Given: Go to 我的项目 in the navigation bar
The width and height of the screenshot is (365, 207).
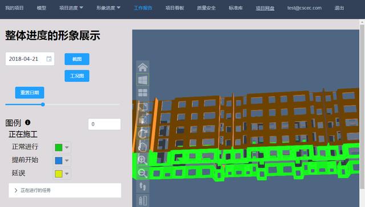Looking at the screenshot, I should 14,8.
